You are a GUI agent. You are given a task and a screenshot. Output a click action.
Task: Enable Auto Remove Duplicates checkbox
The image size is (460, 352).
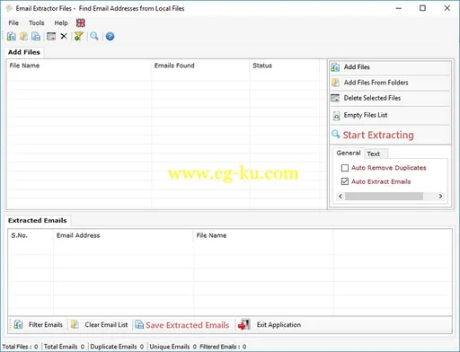tap(345, 168)
